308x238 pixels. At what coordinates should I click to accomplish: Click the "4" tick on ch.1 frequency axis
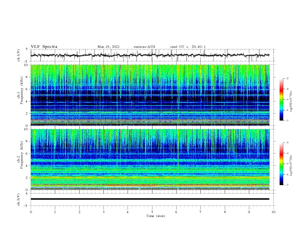(x=27, y=101)
